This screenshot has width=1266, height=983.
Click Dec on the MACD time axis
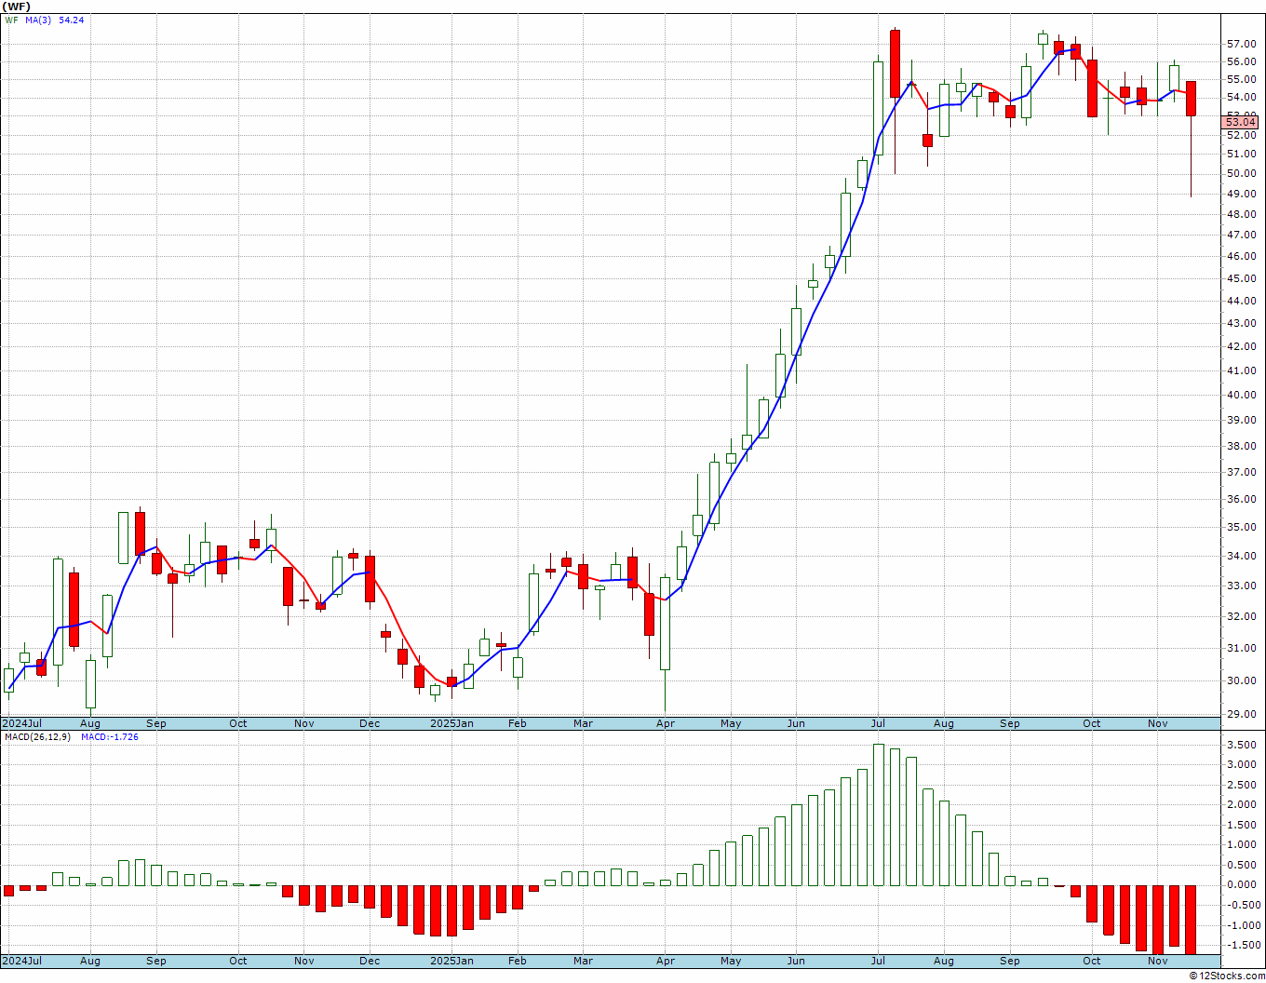[370, 961]
